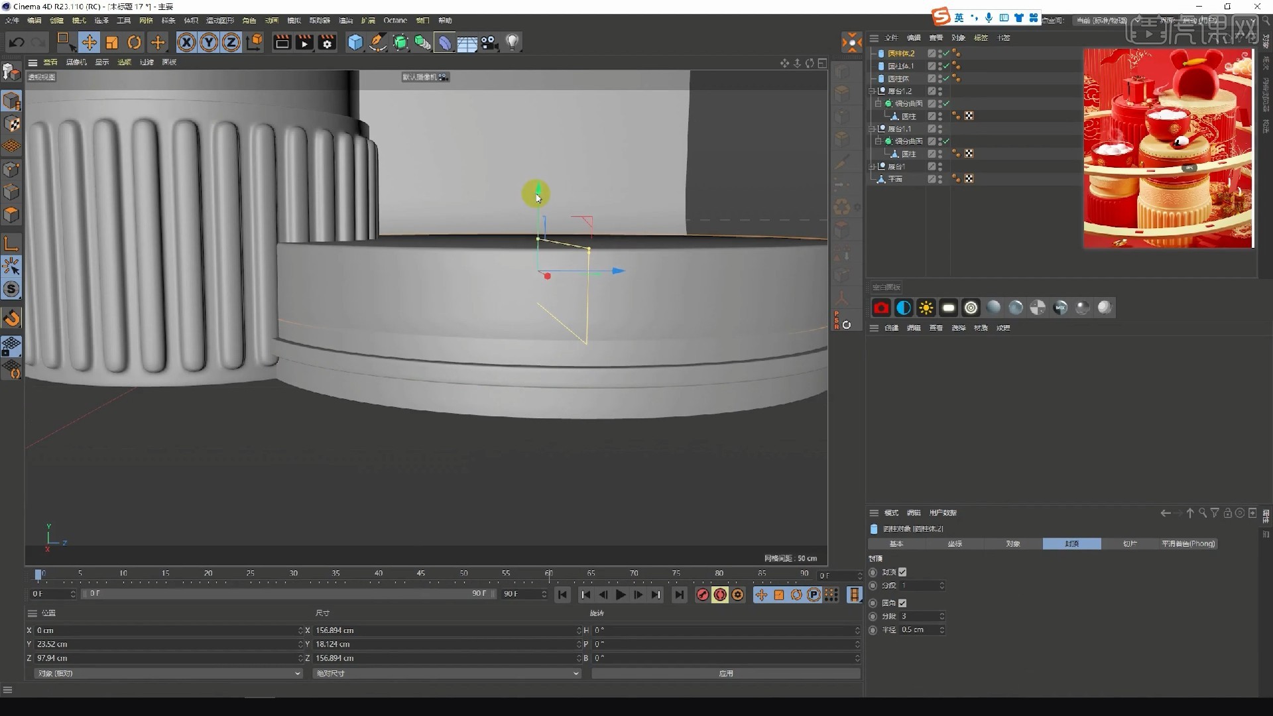Click the Undo arrow in top toolbar
Viewport: 1273px width, 716px height.
point(17,42)
